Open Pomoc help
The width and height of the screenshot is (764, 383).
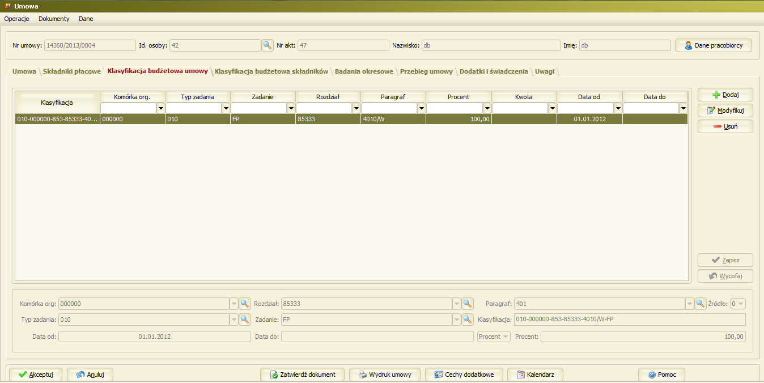pyautogui.click(x=661, y=375)
